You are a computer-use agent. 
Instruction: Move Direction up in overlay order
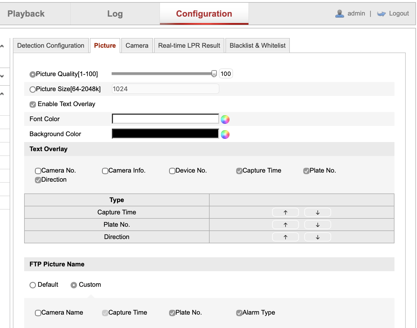285,237
